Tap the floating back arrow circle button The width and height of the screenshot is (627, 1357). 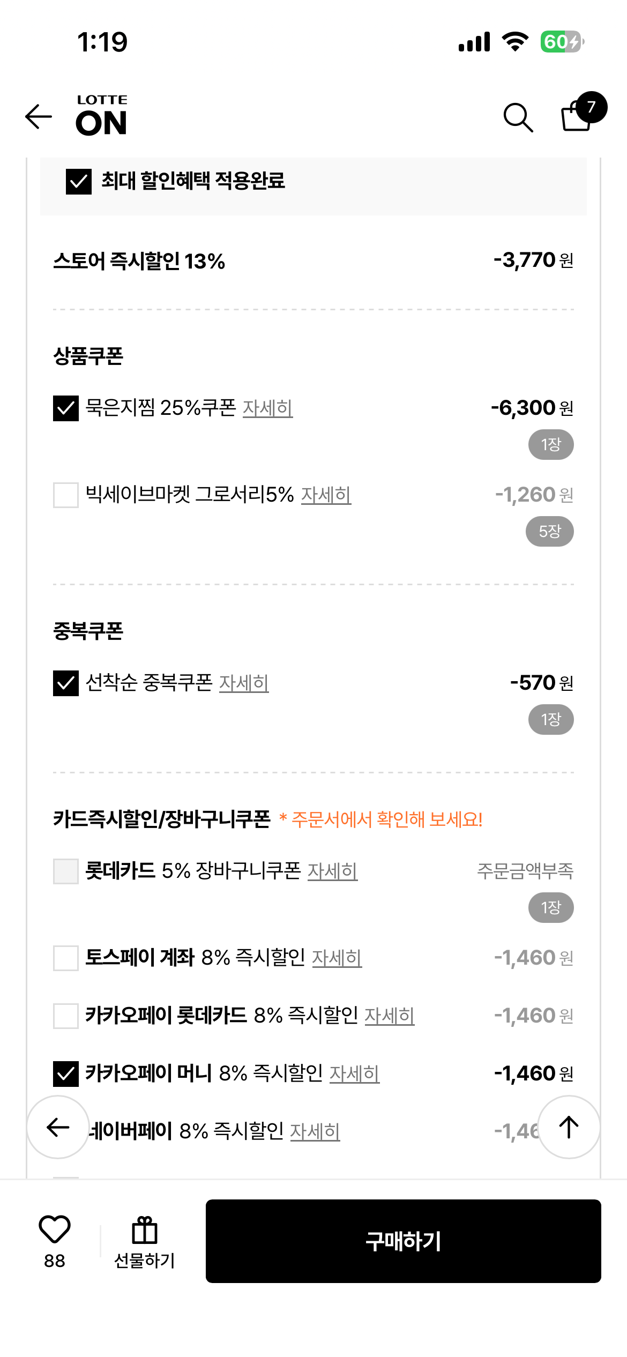click(58, 1127)
